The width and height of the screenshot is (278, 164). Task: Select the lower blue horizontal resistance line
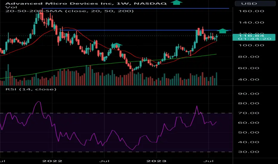[145, 30]
